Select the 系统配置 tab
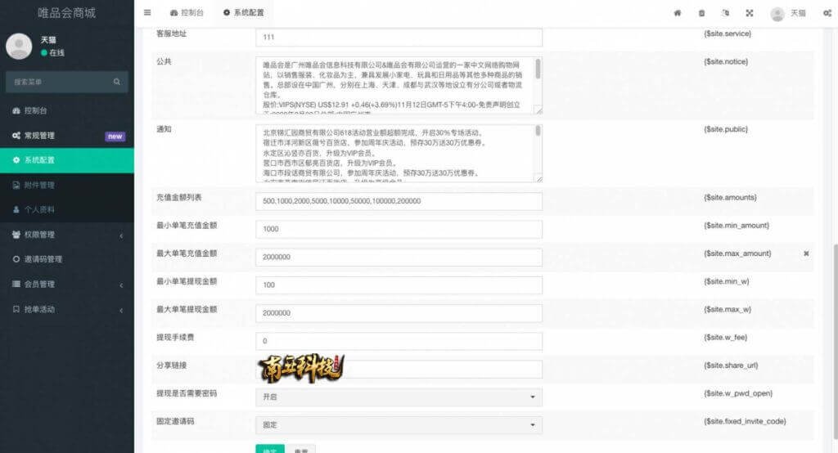838x453 pixels. (242, 13)
